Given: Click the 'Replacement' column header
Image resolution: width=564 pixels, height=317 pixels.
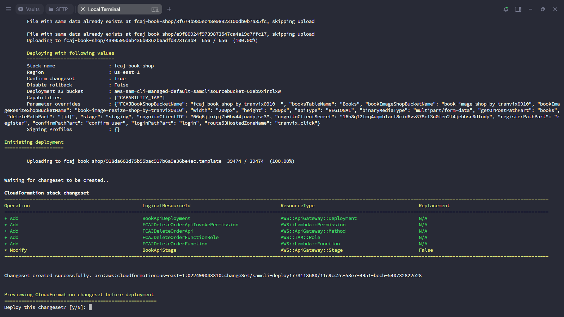Looking at the screenshot, I should [x=434, y=205].
